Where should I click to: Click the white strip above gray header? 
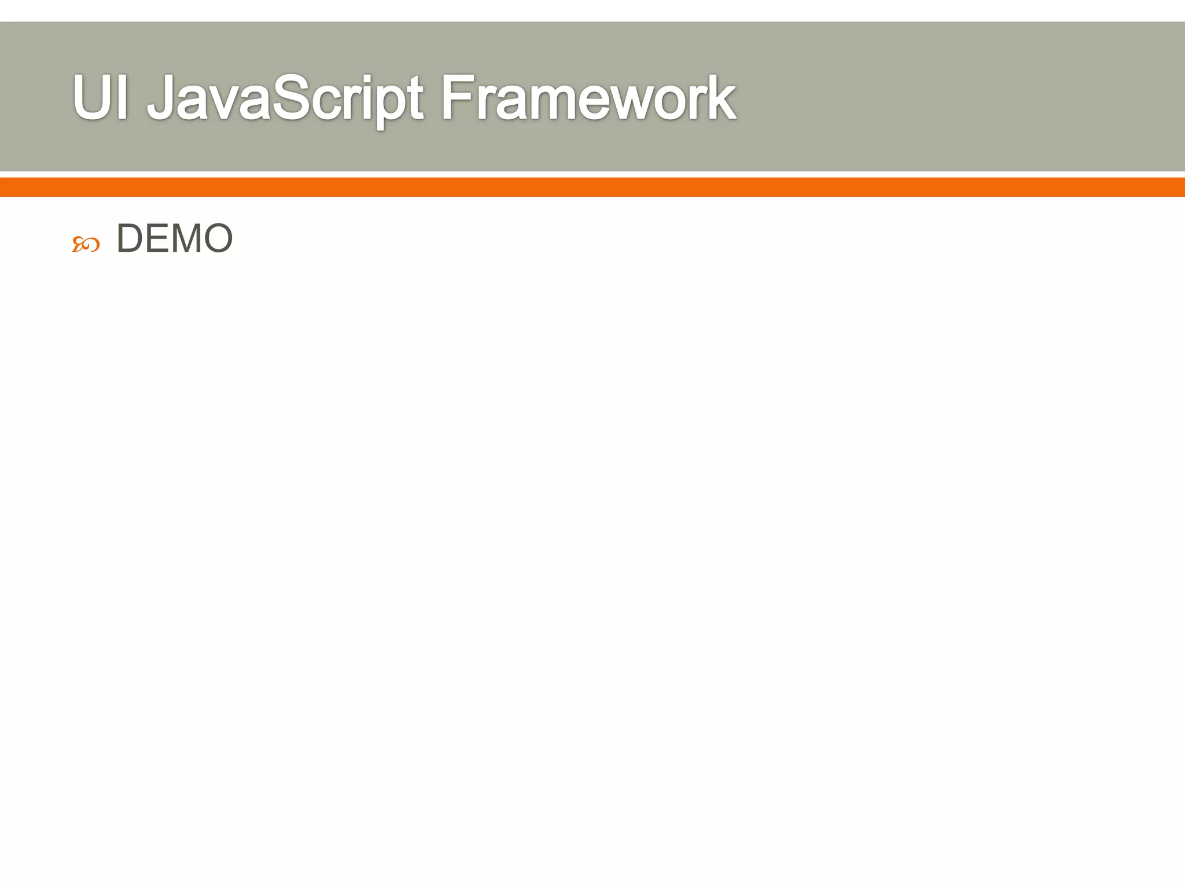point(592,10)
